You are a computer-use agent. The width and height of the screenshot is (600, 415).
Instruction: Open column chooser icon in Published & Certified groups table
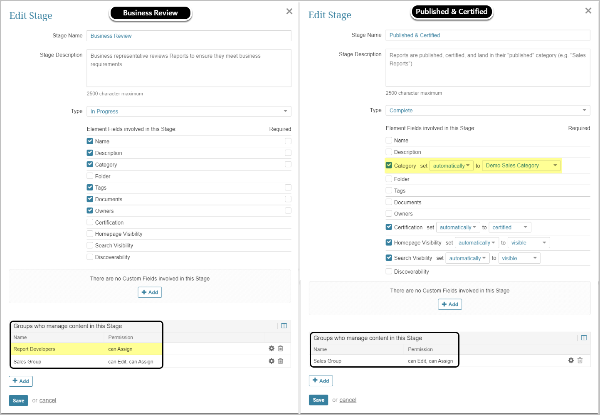(584, 338)
